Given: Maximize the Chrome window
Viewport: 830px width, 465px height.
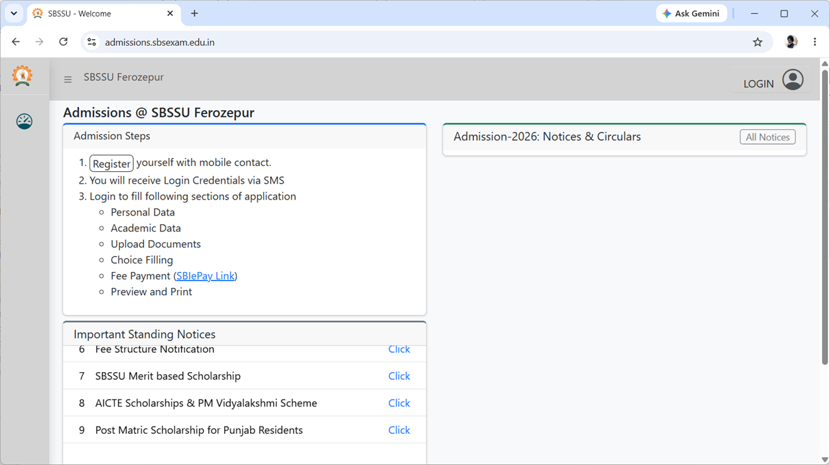Looking at the screenshot, I should [784, 13].
